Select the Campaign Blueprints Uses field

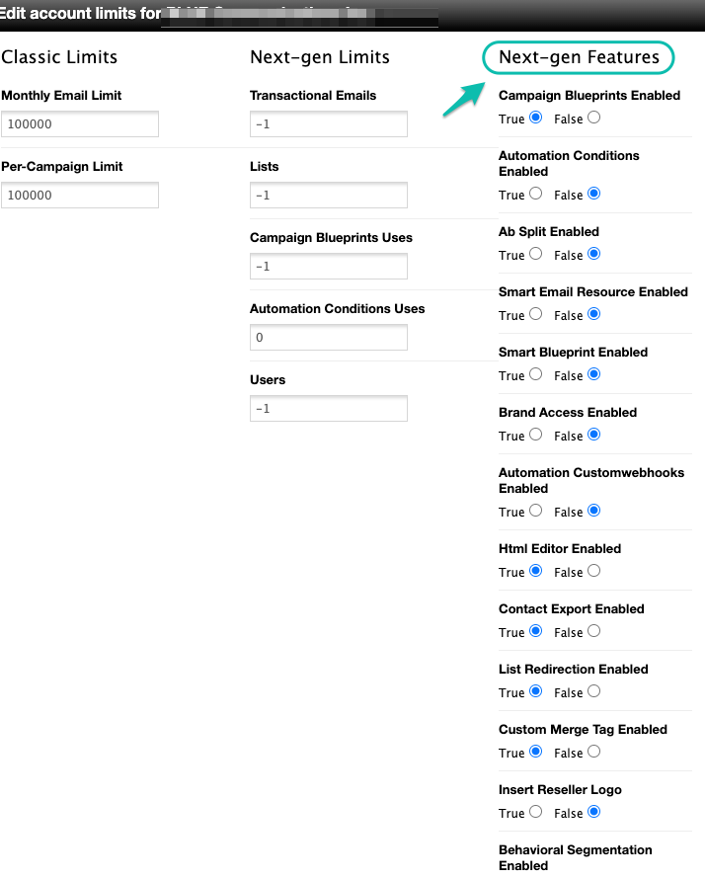pyautogui.click(x=329, y=267)
